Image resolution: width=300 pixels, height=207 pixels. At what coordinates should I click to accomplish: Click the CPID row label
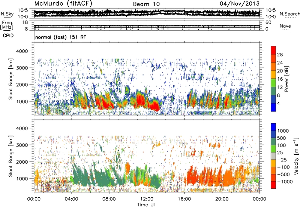click(8, 35)
